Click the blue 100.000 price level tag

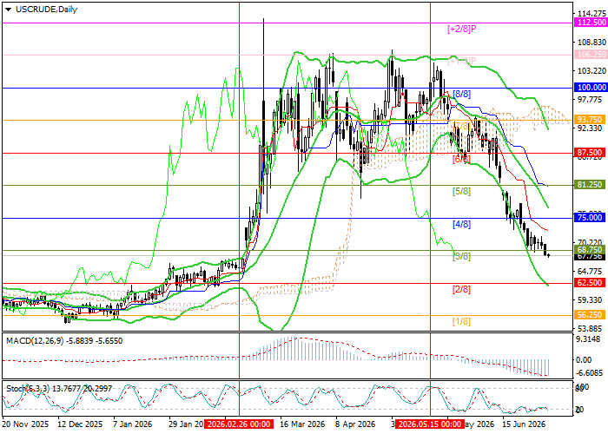pos(591,88)
